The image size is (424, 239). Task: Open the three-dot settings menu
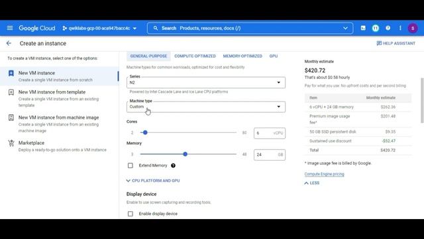[400, 28]
